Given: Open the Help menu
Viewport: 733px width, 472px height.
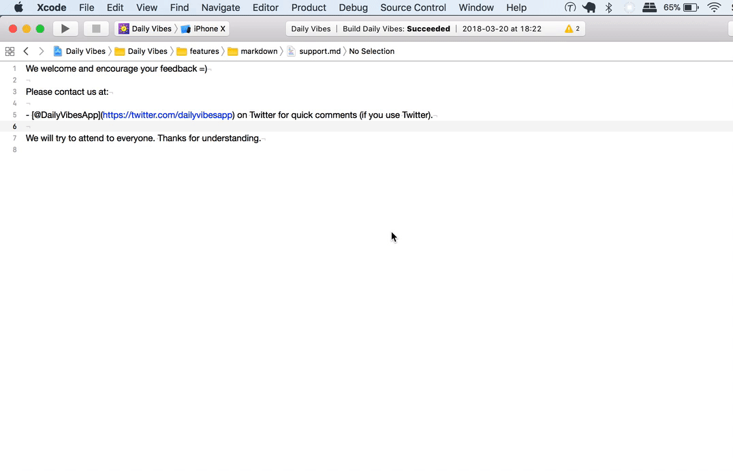Looking at the screenshot, I should pyautogui.click(x=516, y=8).
